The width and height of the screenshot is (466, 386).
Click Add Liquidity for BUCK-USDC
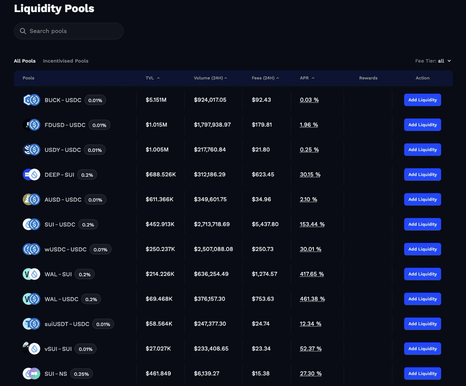tap(423, 100)
